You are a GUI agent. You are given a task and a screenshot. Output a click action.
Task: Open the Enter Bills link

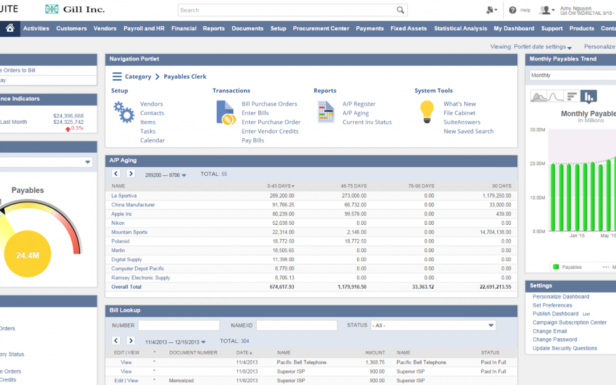pyautogui.click(x=256, y=113)
